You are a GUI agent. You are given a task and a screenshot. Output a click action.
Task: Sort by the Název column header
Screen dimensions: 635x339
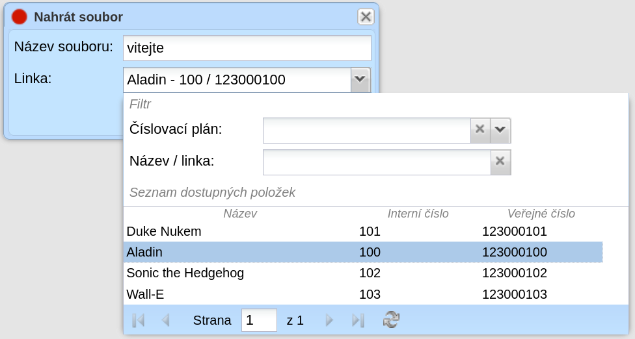click(240, 214)
